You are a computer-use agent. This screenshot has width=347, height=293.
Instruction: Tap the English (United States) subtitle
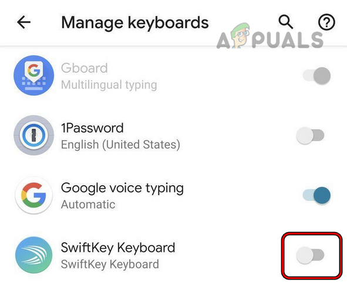[x=120, y=145]
